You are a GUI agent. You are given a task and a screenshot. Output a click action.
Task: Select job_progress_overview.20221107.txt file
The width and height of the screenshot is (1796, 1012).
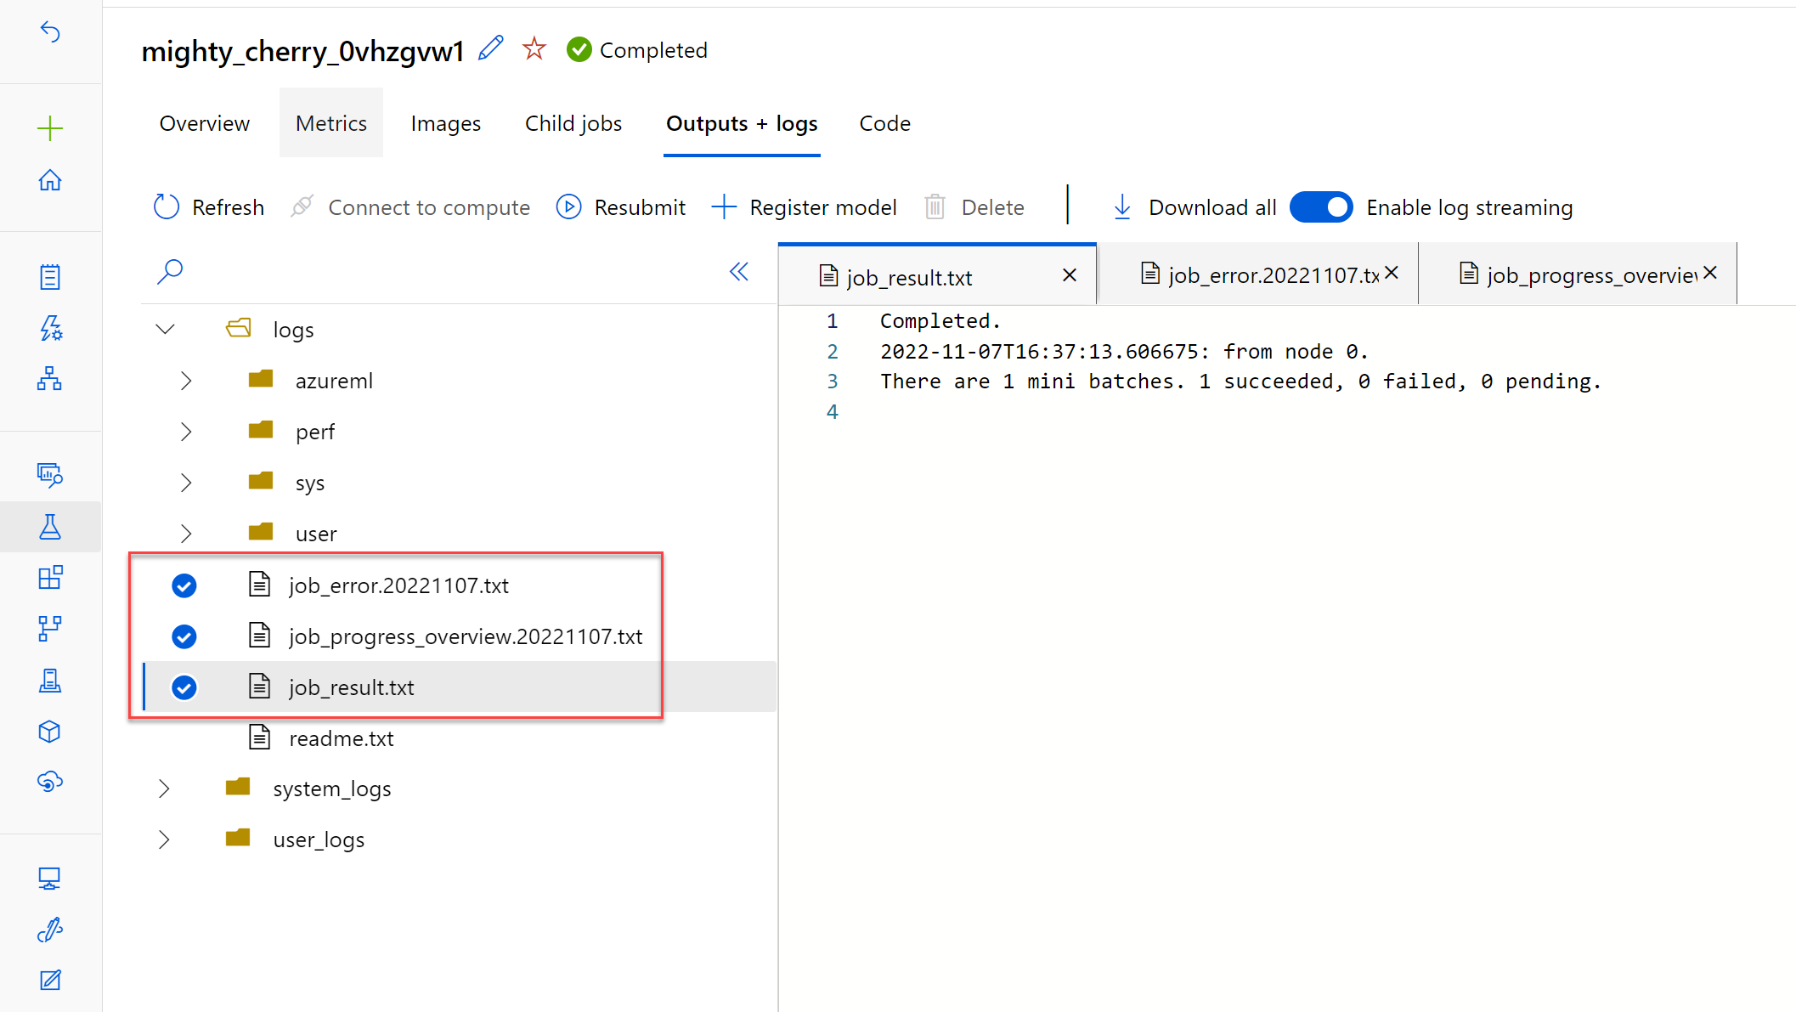pyautogui.click(x=466, y=636)
